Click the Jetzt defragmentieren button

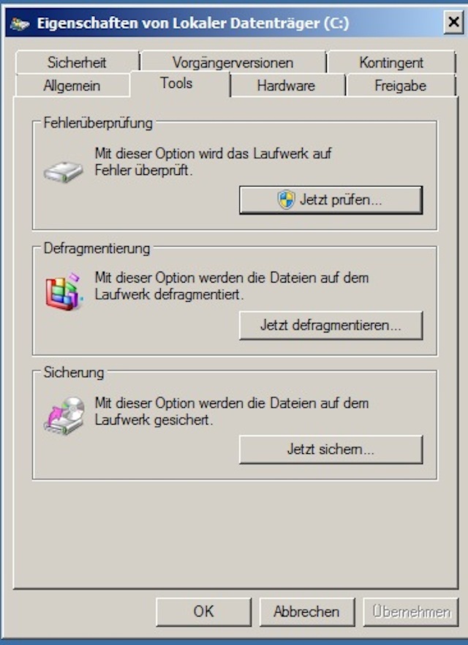(331, 325)
